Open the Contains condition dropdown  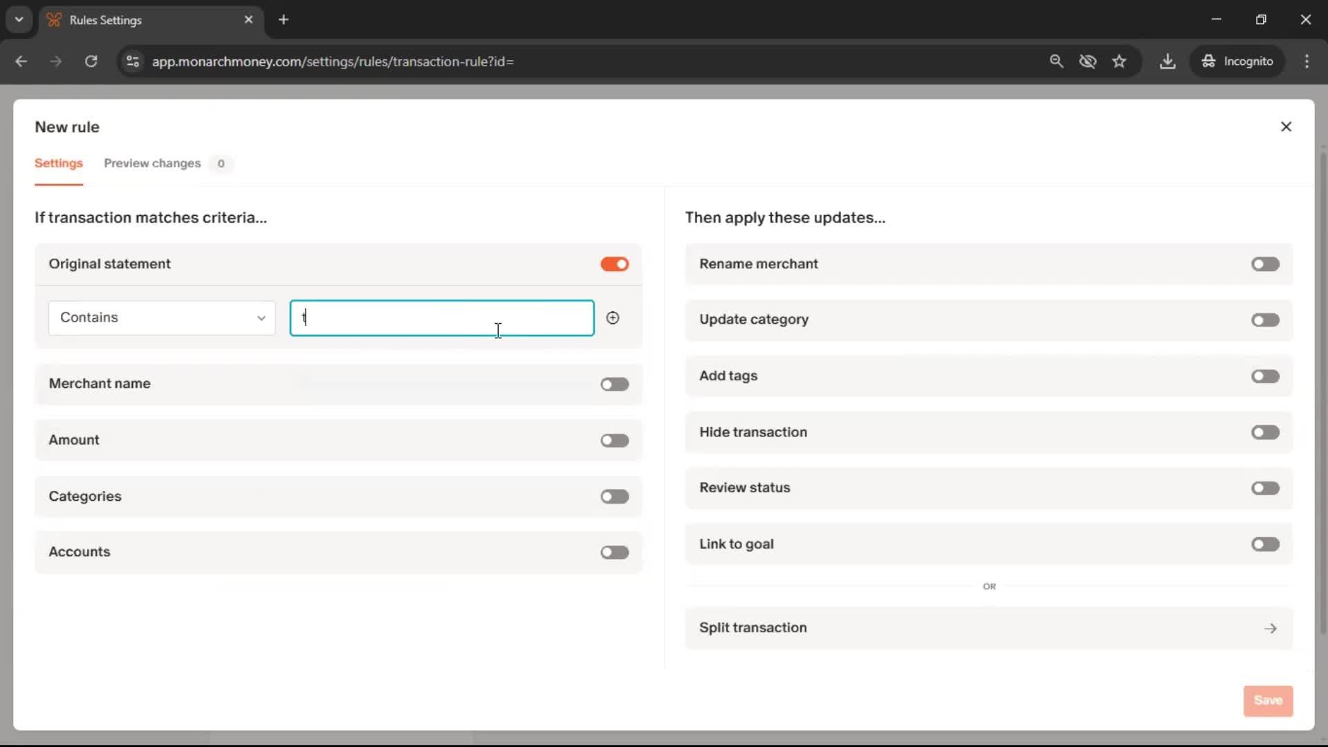[x=161, y=317]
